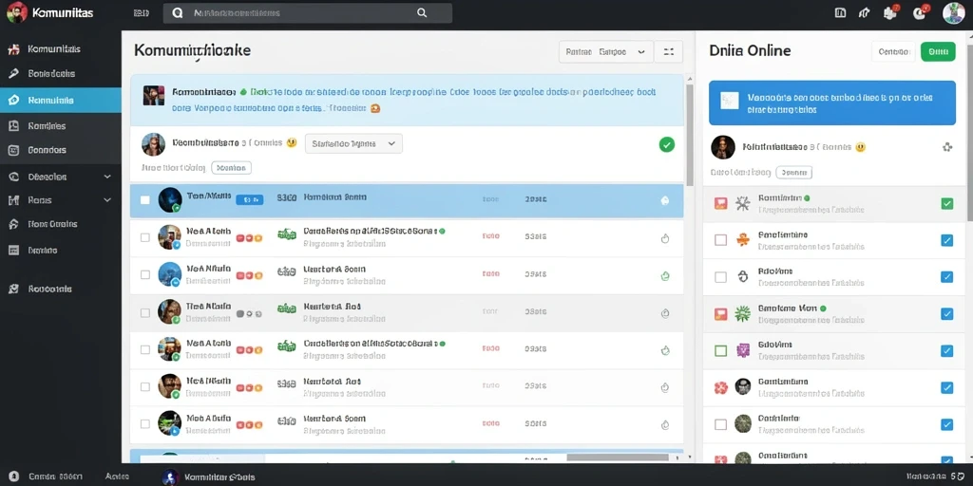The width and height of the screenshot is (973, 486).
Task: Click the white flame icon in the highlighted row
Action: click(x=665, y=200)
